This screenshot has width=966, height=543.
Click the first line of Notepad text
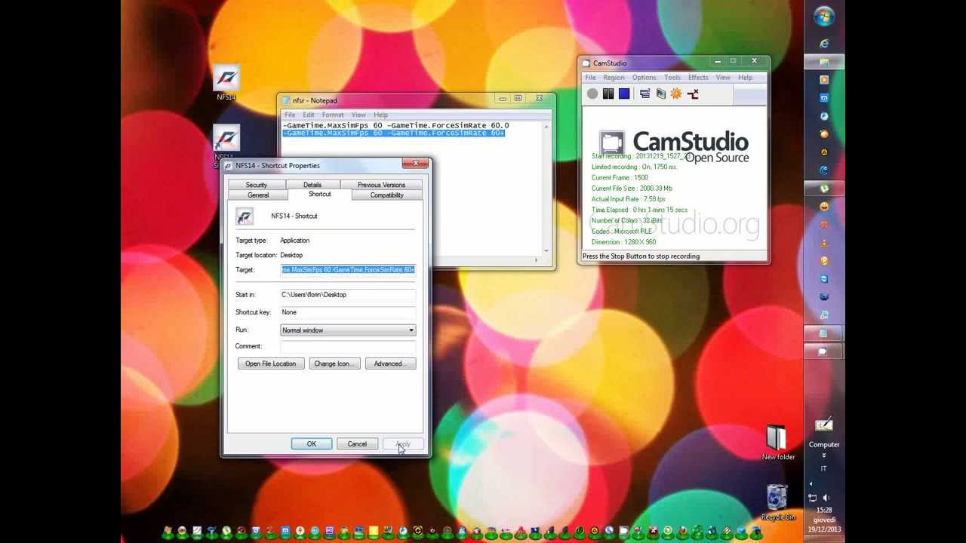395,125
